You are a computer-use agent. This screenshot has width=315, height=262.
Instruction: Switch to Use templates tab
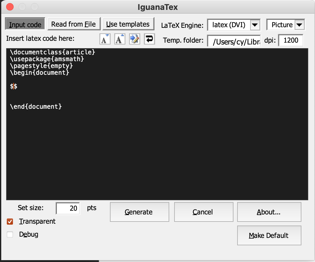coord(128,24)
